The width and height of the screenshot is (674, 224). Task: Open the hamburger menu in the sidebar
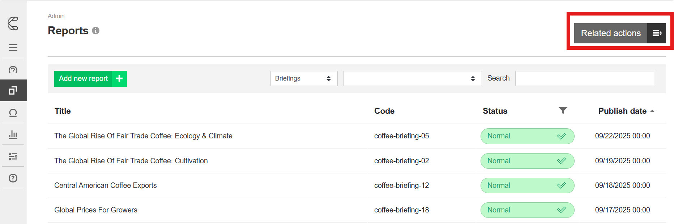coord(13,47)
